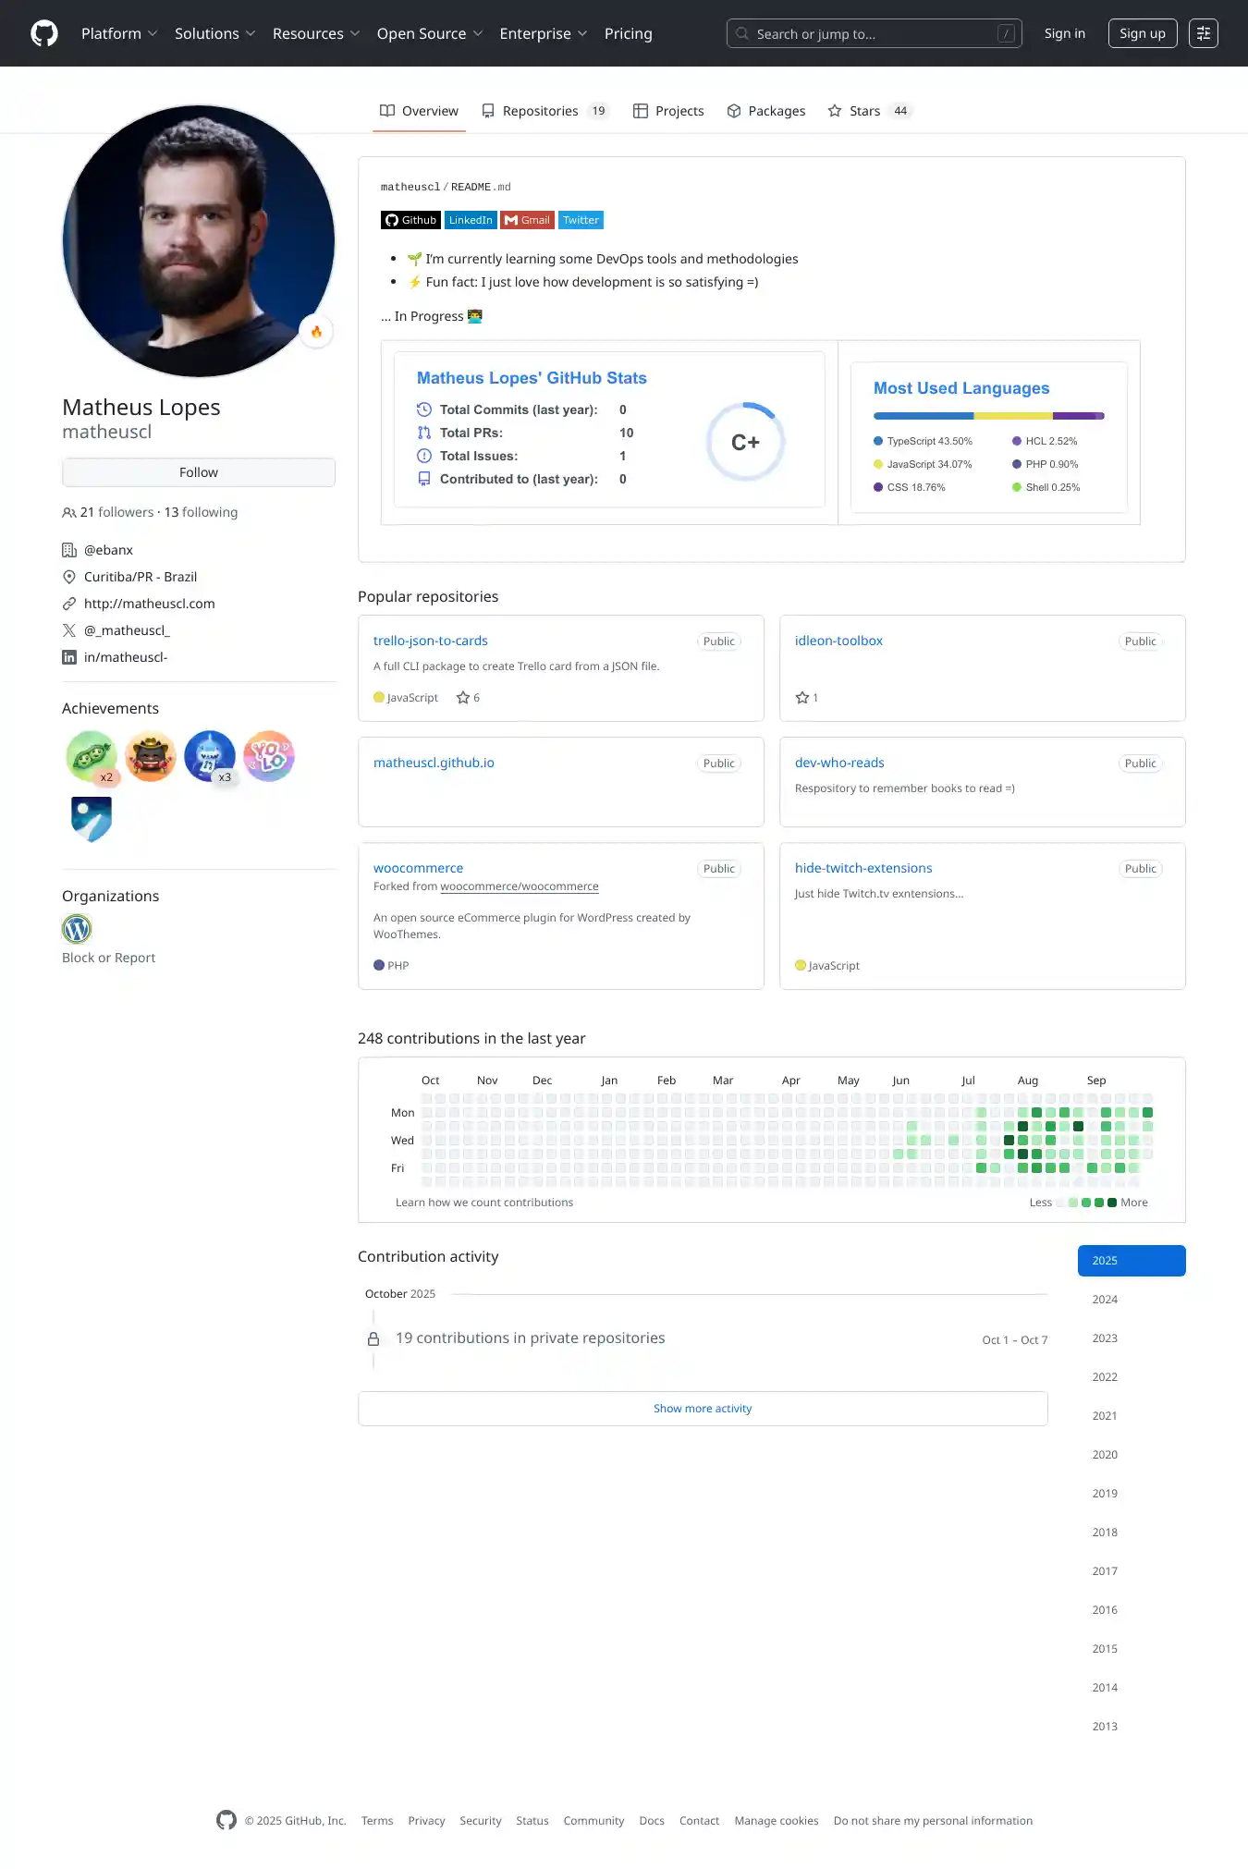Click the star count on trello-json-to-cards

click(469, 698)
